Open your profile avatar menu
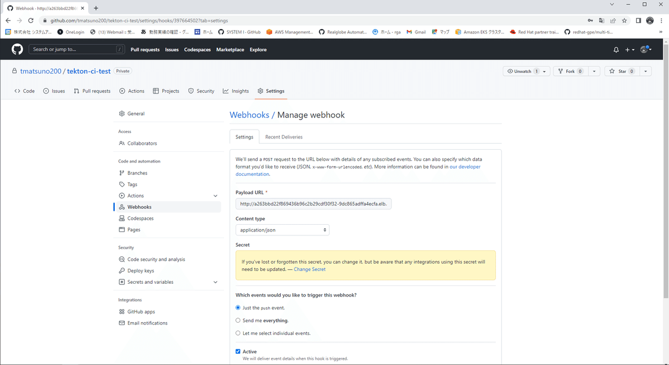 pyautogui.click(x=645, y=50)
